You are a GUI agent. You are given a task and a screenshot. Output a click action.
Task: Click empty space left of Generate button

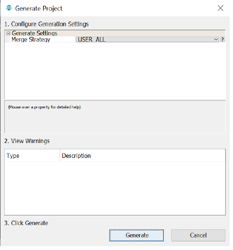coord(56,235)
